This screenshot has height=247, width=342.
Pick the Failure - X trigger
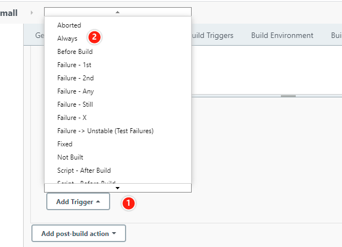click(72, 118)
